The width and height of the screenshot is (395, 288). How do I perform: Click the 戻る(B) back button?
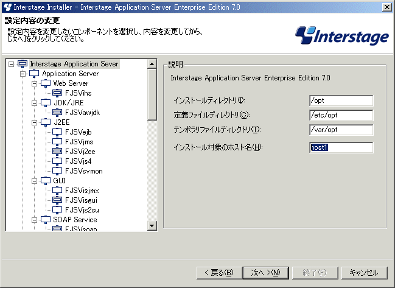[219, 273]
